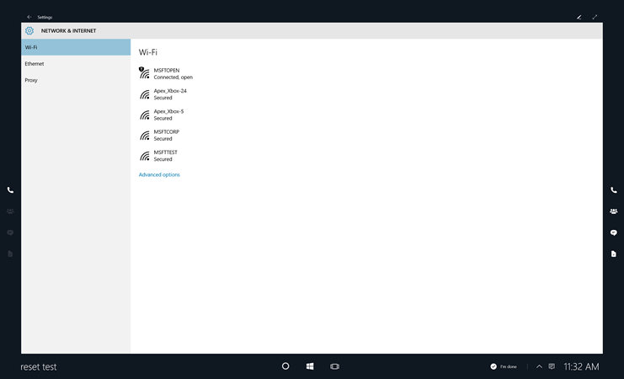The height and width of the screenshot is (379, 624).
Task: Expand the taskbar chevron up arrow
Action: (x=539, y=366)
